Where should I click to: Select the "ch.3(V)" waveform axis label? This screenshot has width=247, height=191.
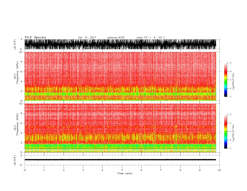click(x=15, y=160)
